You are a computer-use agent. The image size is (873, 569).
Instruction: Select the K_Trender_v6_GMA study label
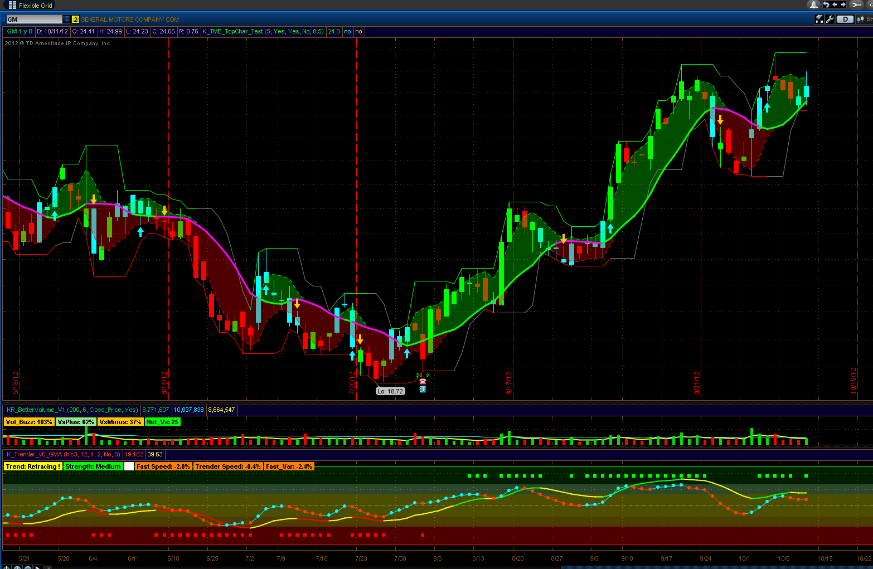pos(64,454)
